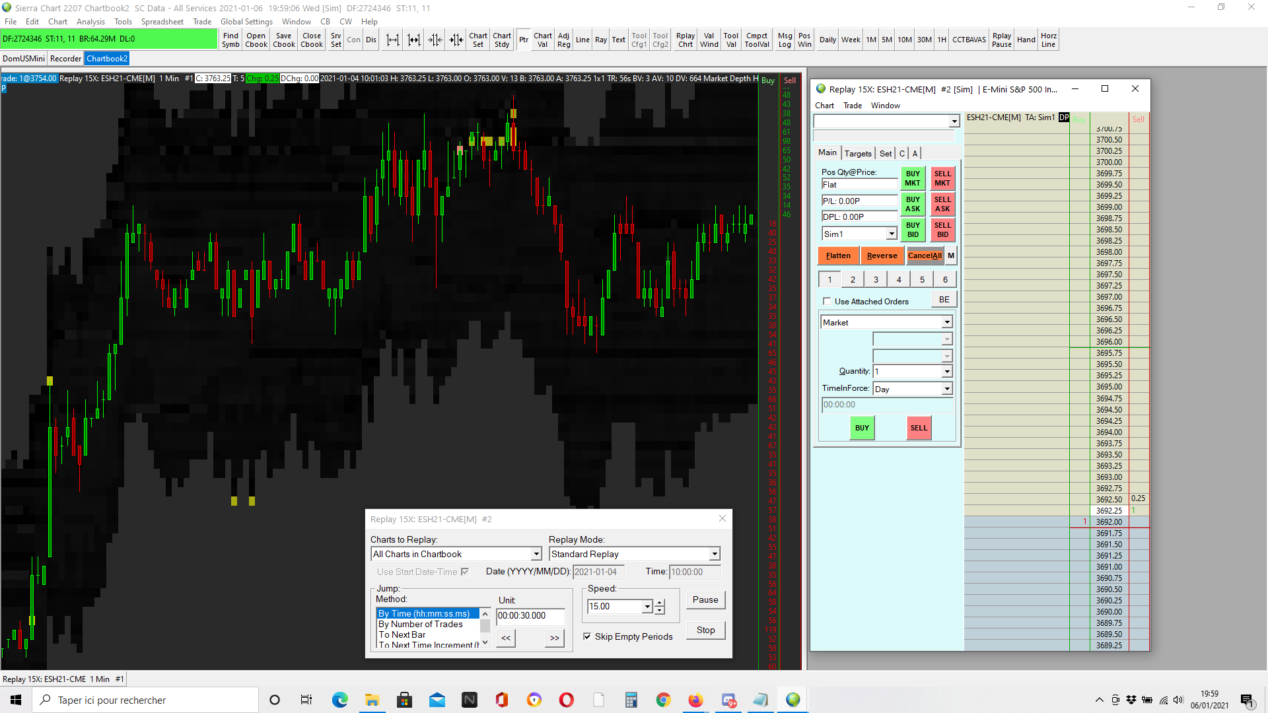Select the Line drawing tool
This screenshot has height=713, width=1268.
(x=582, y=40)
